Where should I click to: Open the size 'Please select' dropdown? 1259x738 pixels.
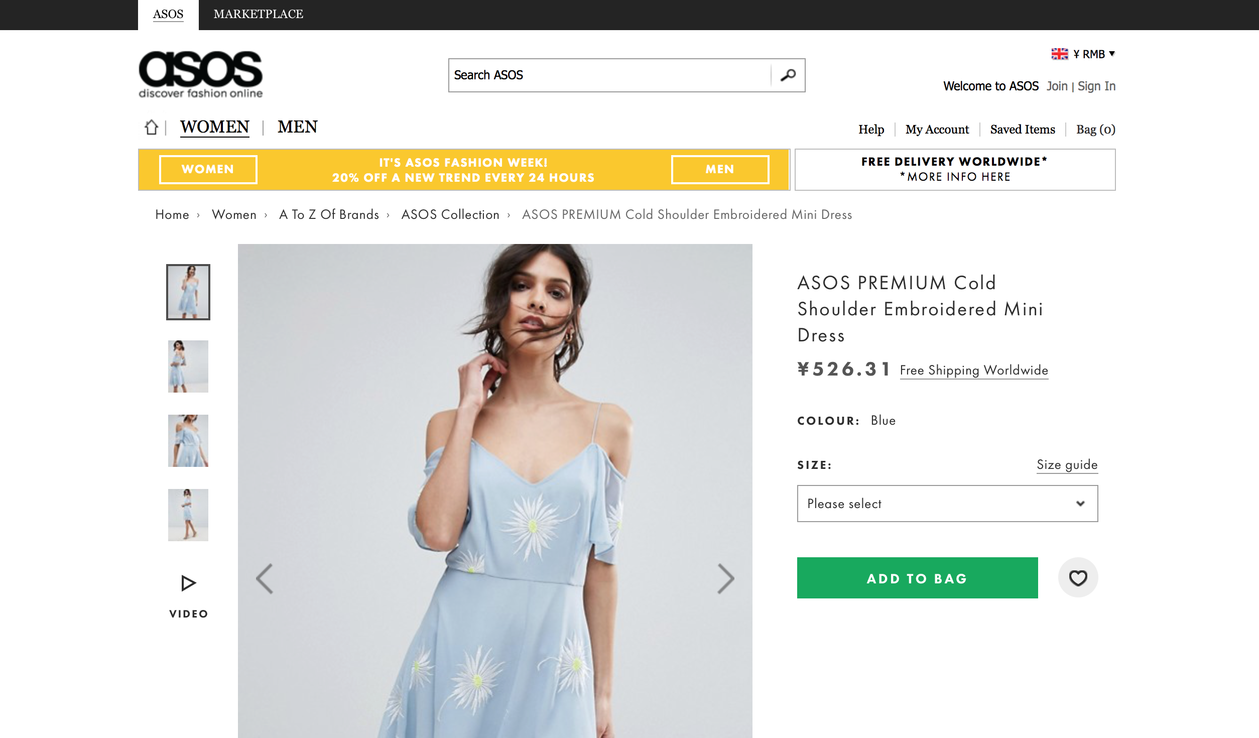(x=947, y=504)
